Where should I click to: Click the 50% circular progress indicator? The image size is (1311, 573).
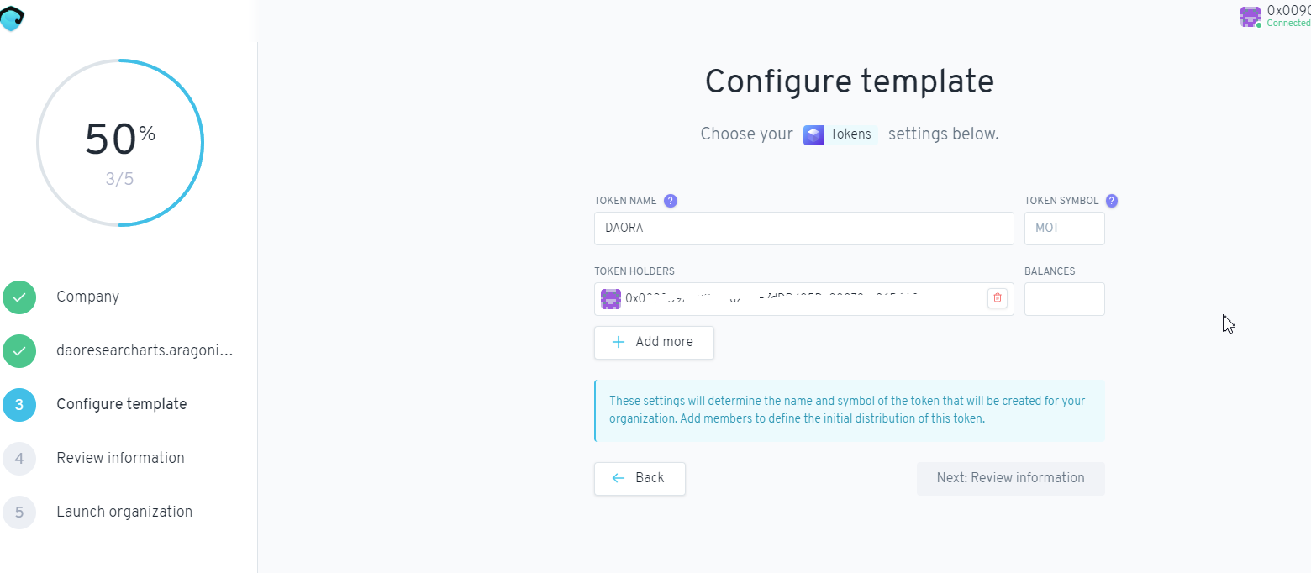click(x=120, y=143)
